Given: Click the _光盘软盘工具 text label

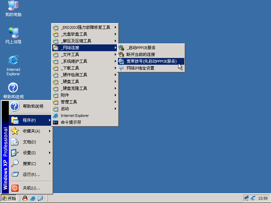Looking at the screenshot, I should [74, 34].
